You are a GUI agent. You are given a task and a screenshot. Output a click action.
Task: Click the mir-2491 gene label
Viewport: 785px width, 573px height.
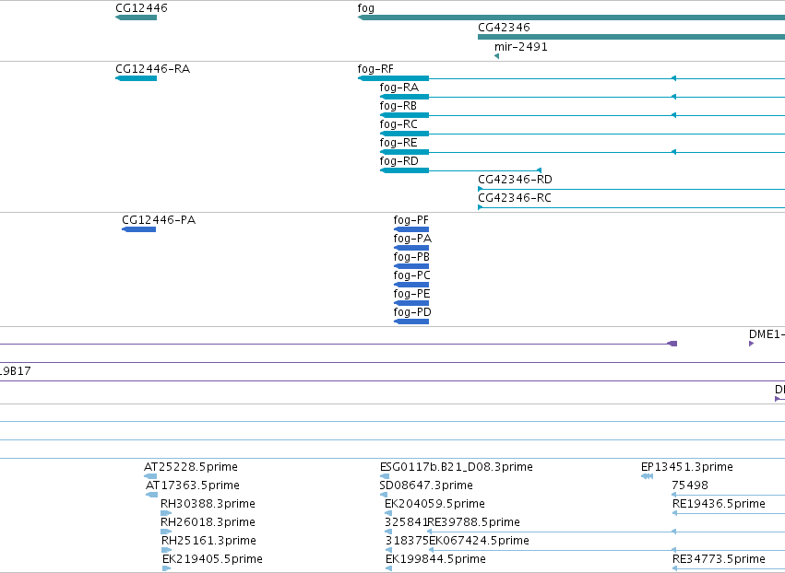click(520, 47)
